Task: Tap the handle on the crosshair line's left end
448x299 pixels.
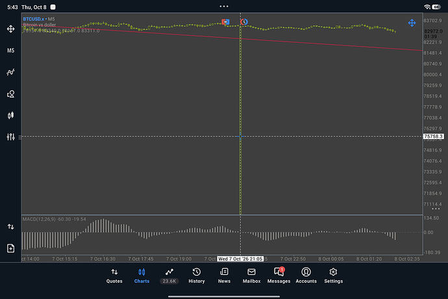Action: point(19,137)
